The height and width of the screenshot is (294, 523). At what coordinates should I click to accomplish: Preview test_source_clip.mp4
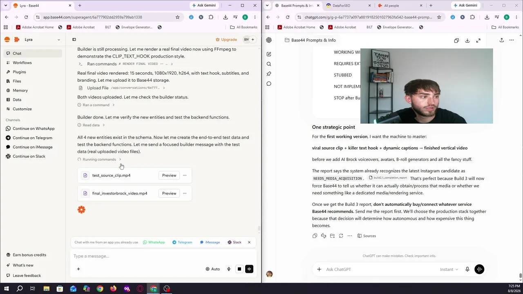click(x=169, y=176)
